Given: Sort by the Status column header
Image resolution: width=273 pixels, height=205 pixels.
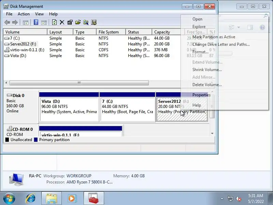Looking at the screenshot, I should click(139, 32).
